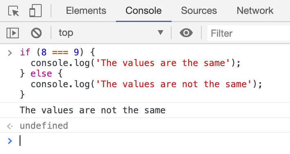Select the 'The values are not the same' output

tap(92, 110)
